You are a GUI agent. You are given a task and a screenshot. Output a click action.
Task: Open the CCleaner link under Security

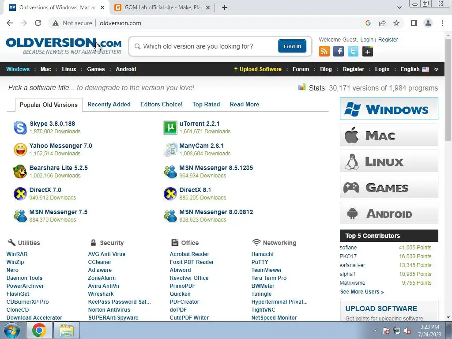pyautogui.click(x=99, y=262)
